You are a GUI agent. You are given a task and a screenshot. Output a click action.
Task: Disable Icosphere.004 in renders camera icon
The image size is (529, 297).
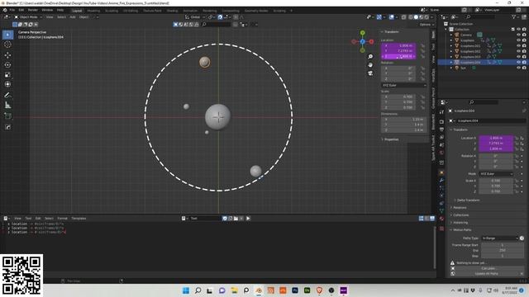click(x=524, y=63)
